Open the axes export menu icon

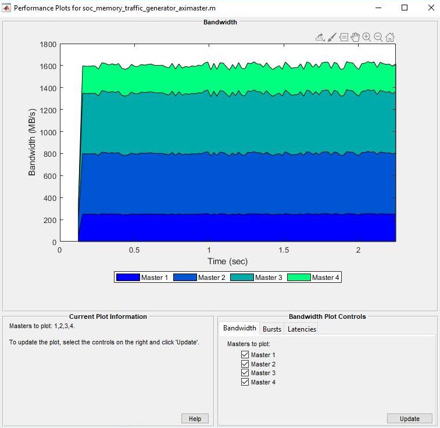click(x=320, y=37)
